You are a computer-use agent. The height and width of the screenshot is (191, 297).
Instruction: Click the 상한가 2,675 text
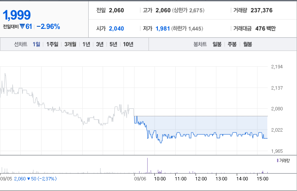188,10
